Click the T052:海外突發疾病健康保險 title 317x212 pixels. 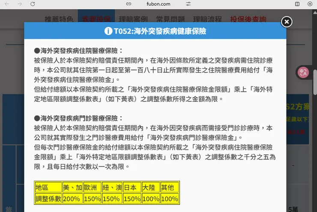[x=160, y=31]
